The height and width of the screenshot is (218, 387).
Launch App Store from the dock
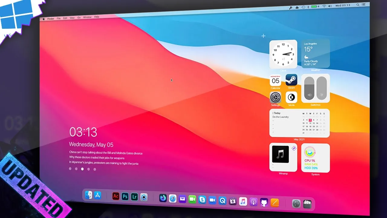(x=97, y=195)
